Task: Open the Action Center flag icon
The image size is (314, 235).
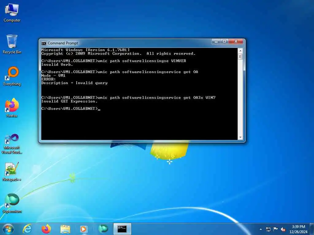Action: [276, 229]
